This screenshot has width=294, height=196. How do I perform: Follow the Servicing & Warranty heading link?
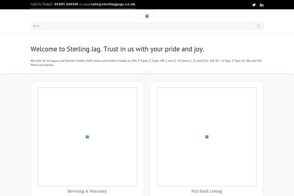87,191
